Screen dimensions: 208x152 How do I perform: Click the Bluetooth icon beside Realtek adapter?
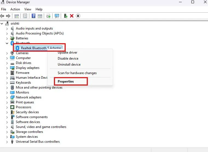(x=18, y=48)
